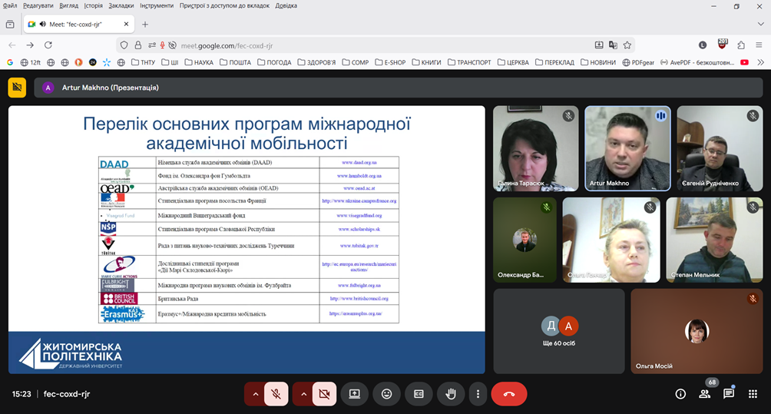The width and height of the screenshot is (771, 414).
Task: Open the emoji reactions button
Action: pos(387,394)
